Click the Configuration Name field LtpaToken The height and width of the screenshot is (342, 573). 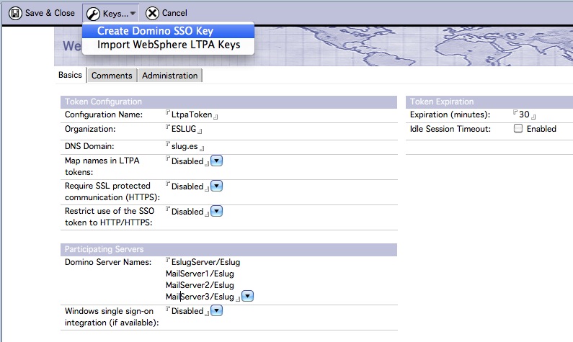(x=192, y=114)
